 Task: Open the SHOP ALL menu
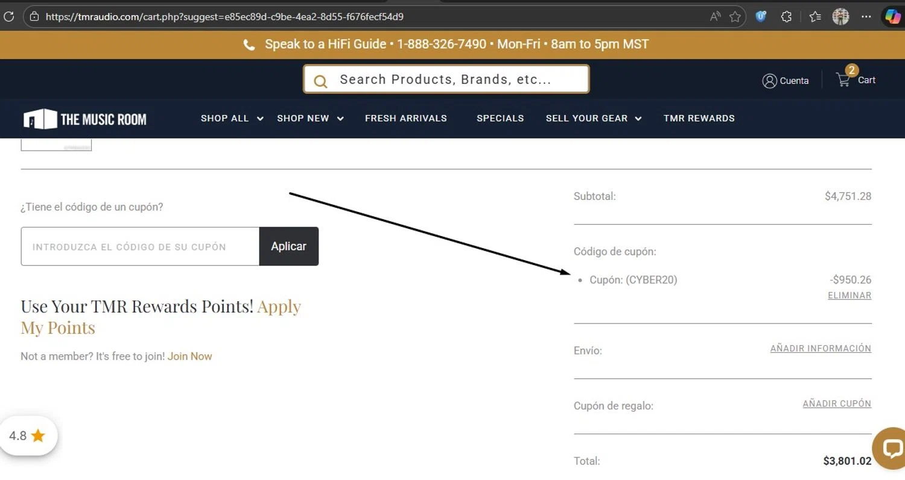[224, 119]
